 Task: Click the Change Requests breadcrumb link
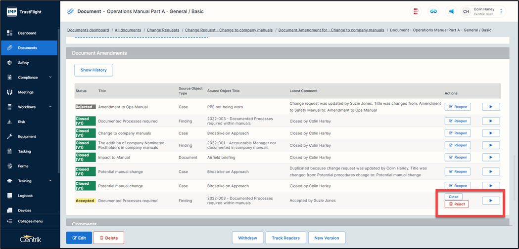(x=163, y=30)
